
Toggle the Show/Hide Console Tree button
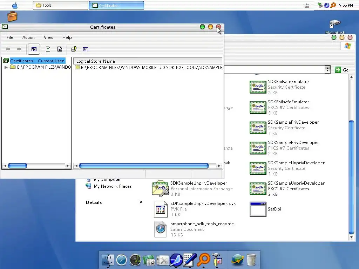(x=34, y=49)
